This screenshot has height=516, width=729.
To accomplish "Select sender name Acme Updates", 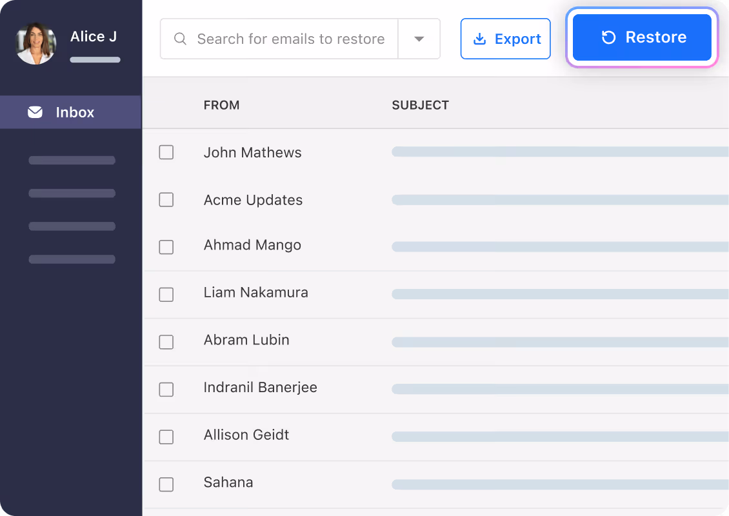I will [x=253, y=200].
